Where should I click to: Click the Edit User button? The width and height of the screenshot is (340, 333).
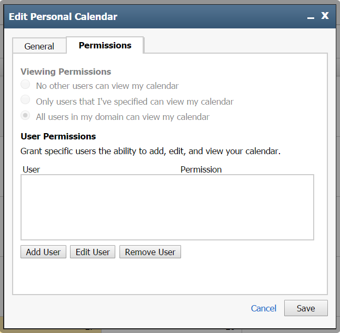point(93,252)
